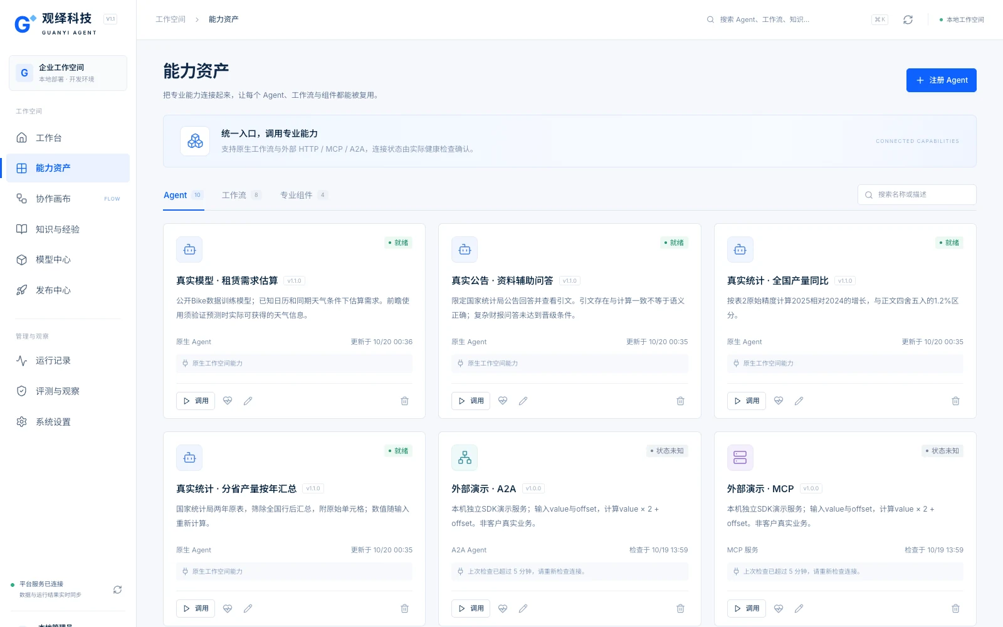The height and width of the screenshot is (627, 1003).
Task: Refresh platform service connection status in sidebar
Action: point(117,589)
